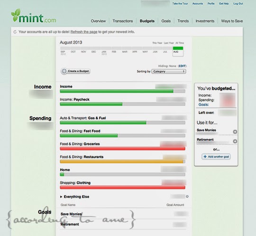Click the EDIT link next to Hiding: None
This screenshot has height=236, width=256.
tap(182, 66)
